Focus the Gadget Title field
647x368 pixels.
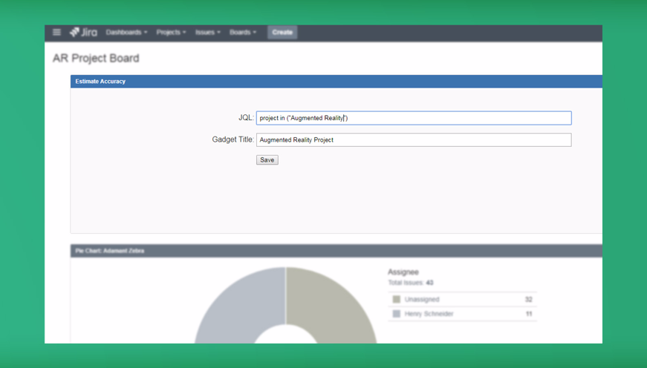point(414,139)
